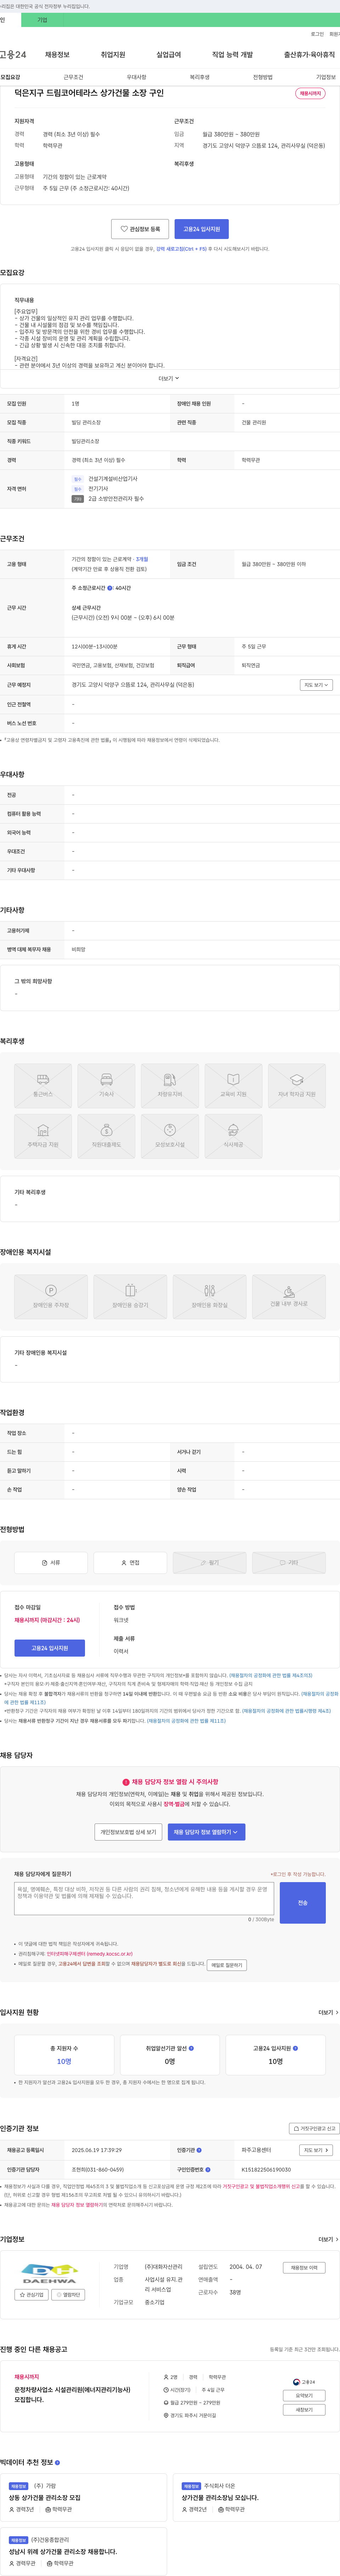This screenshot has width=340, height=2576.
Task: Click 거짓구인광고 신고 button
Action: pyautogui.click(x=314, y=2129)
